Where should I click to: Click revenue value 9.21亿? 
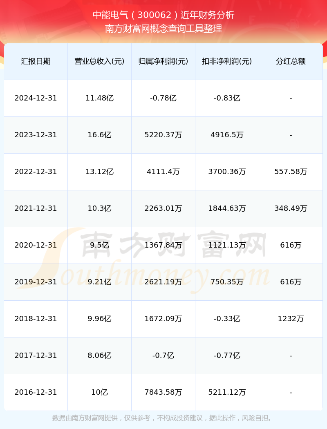click(100, 282)
